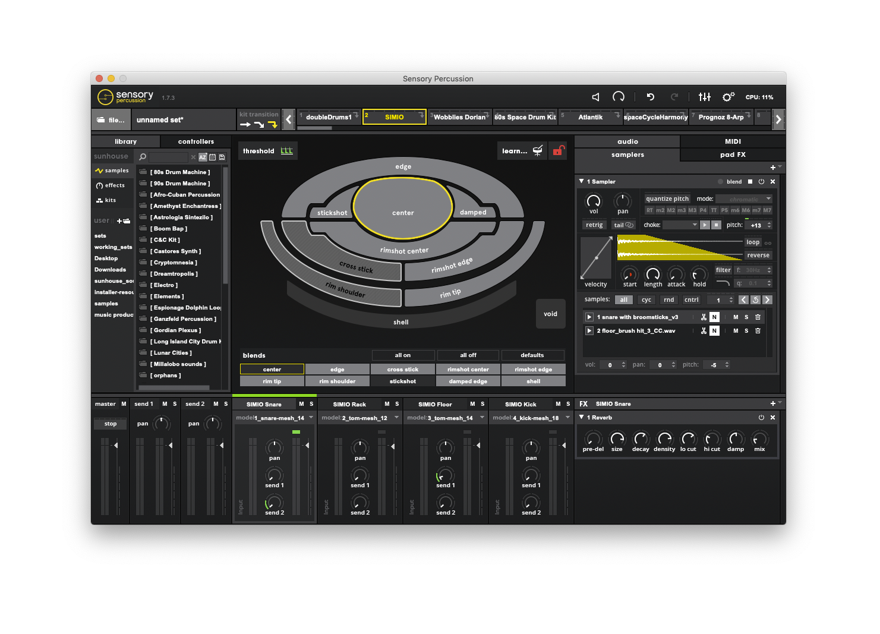The width and height of the screenshot is (880, 634).
Task: Show the previous kits with left arrow
Action: tap(289, 119)
